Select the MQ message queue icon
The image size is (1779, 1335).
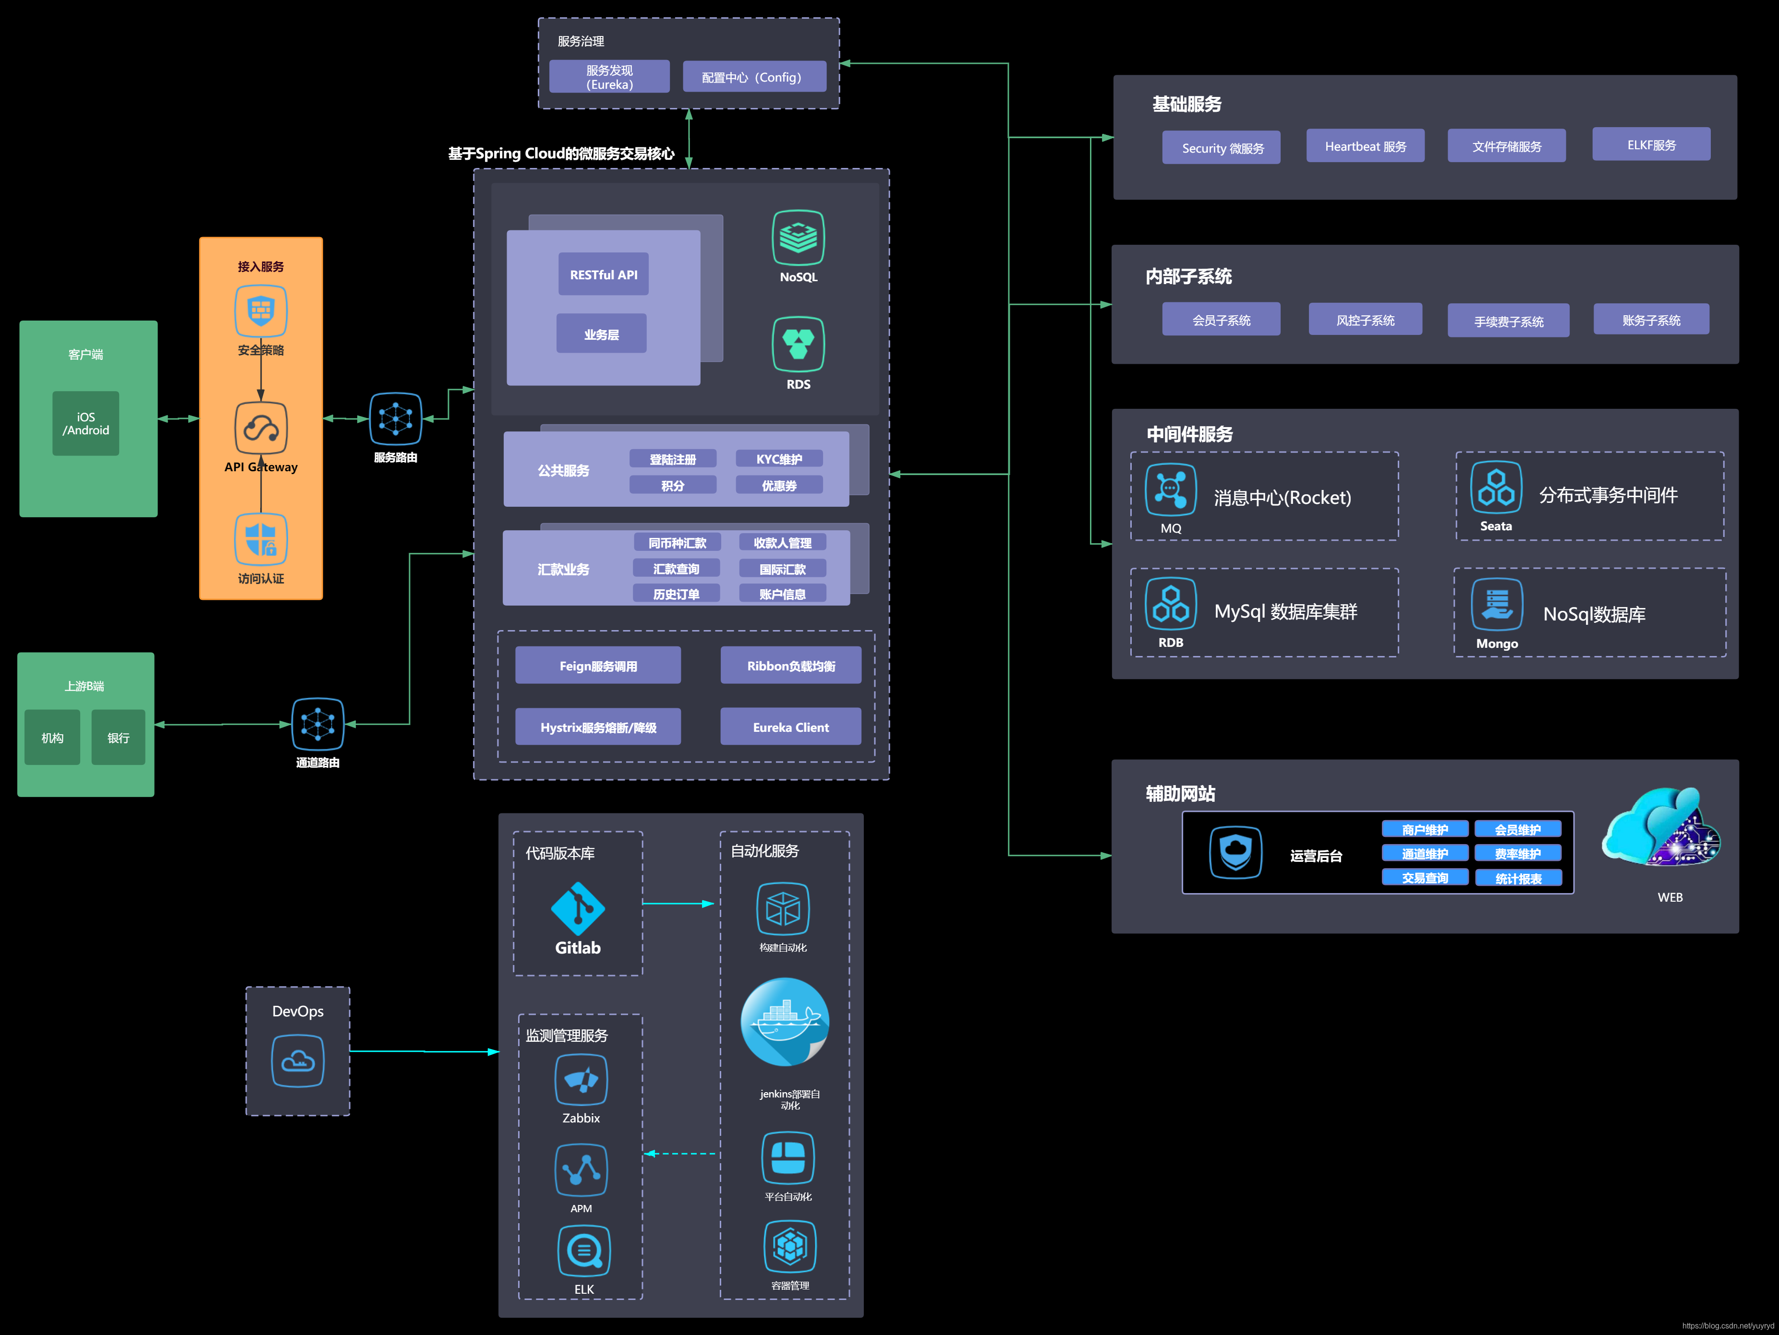(x=1171, y=490)
